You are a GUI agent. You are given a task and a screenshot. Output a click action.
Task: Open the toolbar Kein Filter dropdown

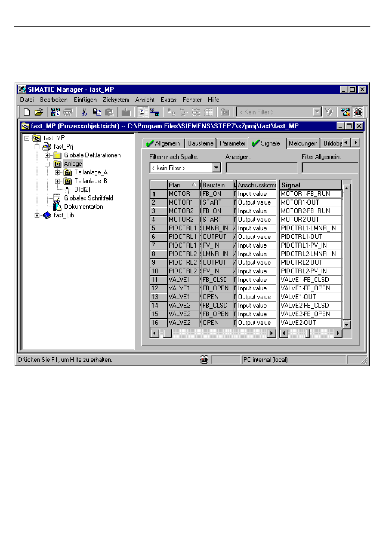pos(317,112)
